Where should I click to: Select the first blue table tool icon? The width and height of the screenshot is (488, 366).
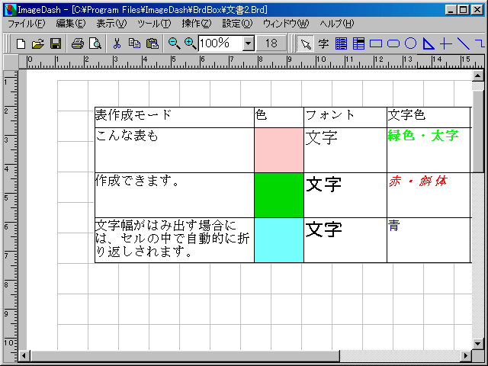341,44
